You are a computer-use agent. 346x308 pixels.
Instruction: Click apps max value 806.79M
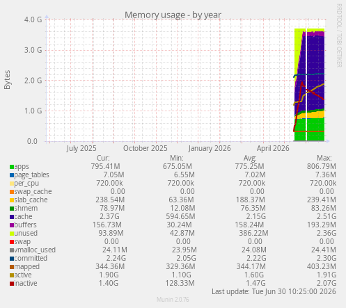coord(322,167)
